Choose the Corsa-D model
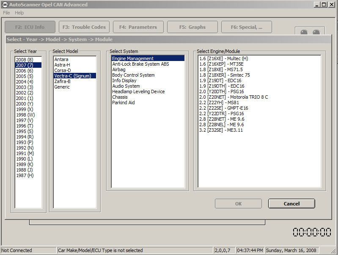The height and width of the screenshot is (255, 338). (75, 70)
